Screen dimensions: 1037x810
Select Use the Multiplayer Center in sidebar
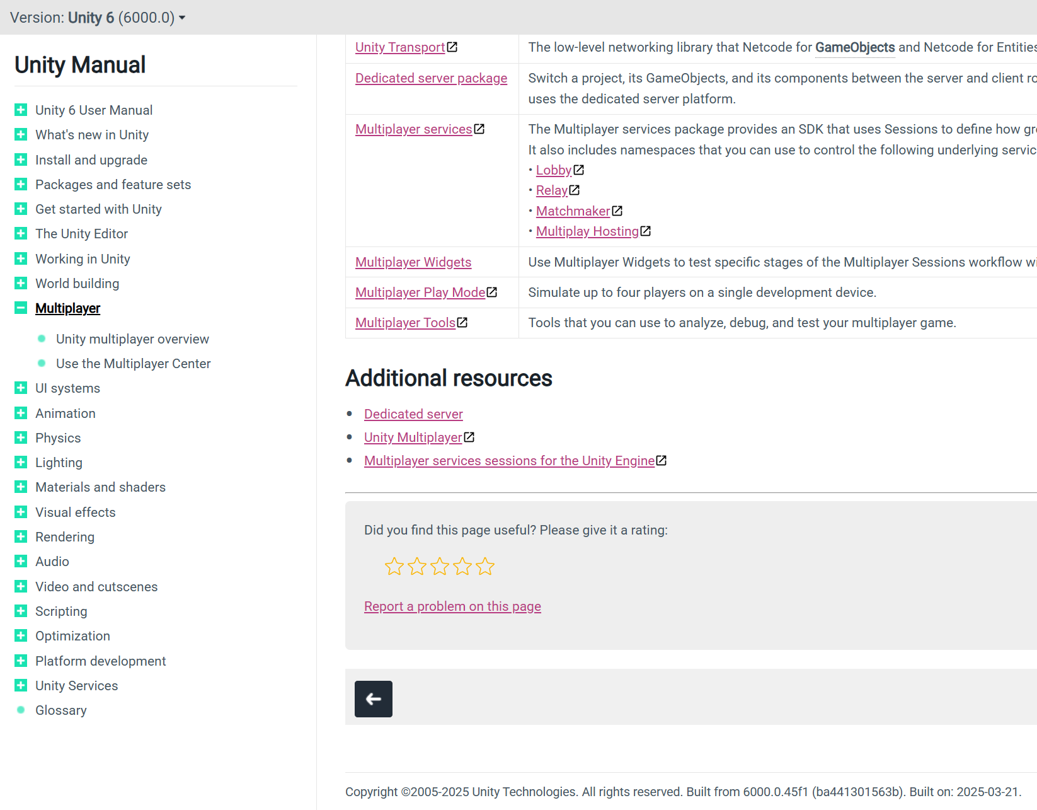133,364
